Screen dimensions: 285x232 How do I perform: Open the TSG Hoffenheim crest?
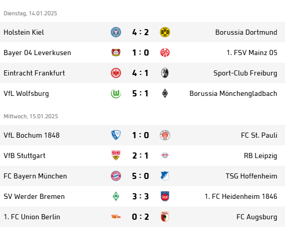[165, 176]
